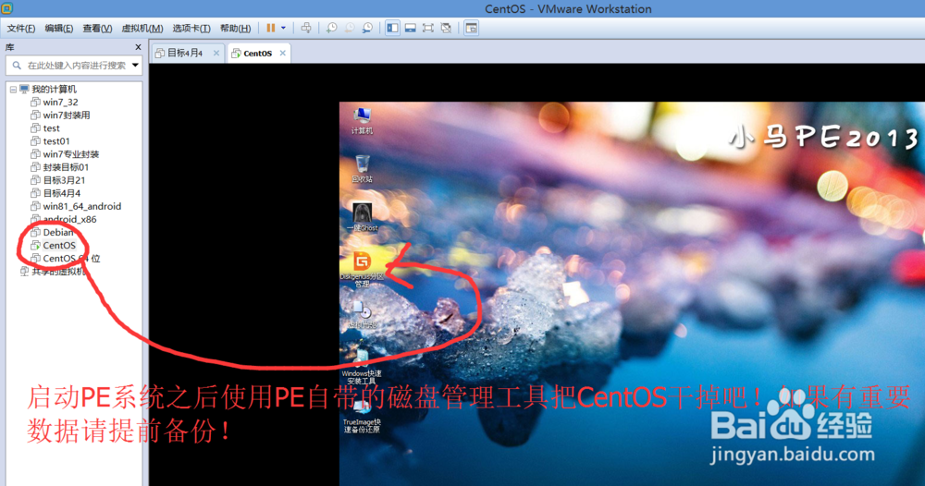The image size is (925, 486).
Task: Open the snapshot manager
Action: pos(367,28)
